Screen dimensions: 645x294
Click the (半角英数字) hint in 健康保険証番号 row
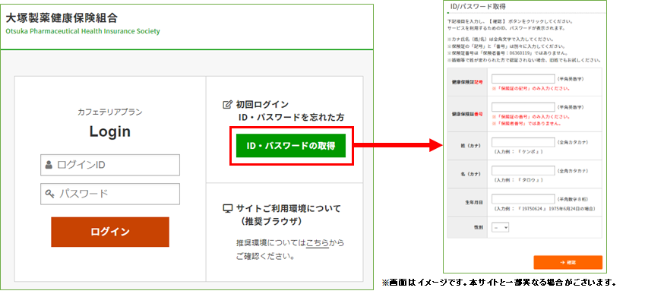tap(570, 107)
